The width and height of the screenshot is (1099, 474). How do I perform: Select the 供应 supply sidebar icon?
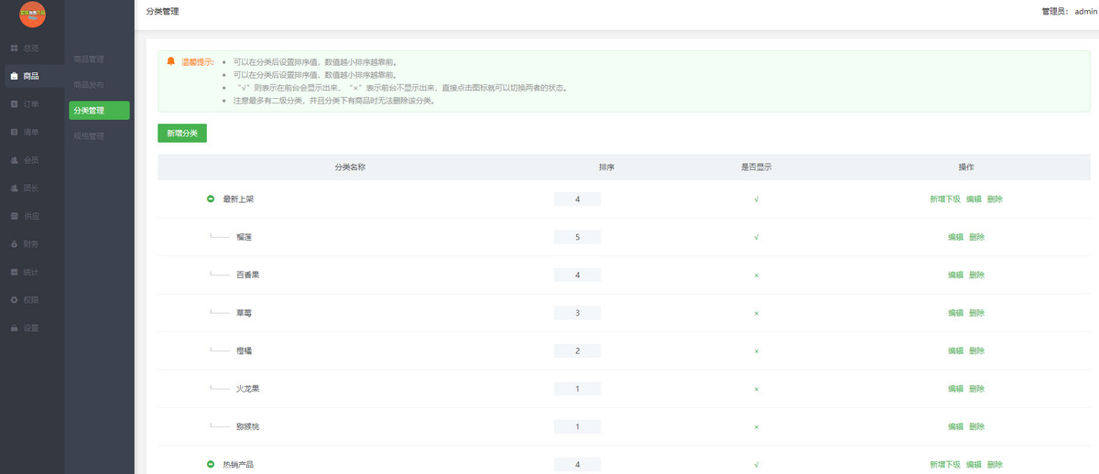point(14,217)
